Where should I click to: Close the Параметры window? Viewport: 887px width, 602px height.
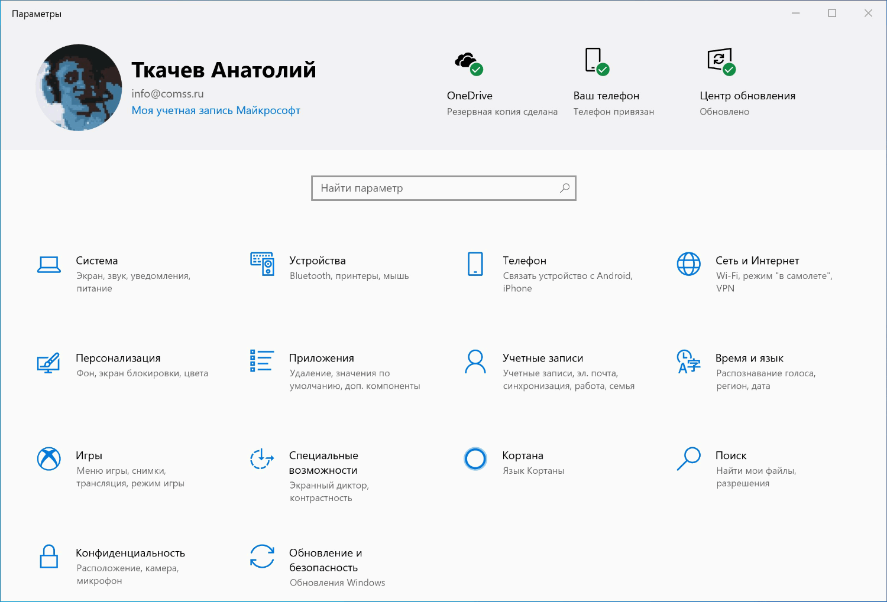pos(868,13)
